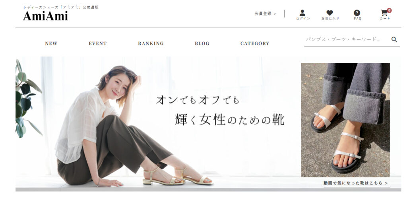Open the silver sandals video thumbnail
The image size is (407, 208).
pyautogui.click(x=345, y=120)
